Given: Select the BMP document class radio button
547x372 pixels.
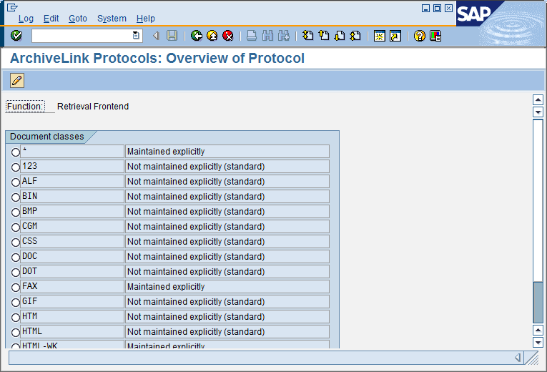Looking at the screenshot, I should 16,212.
